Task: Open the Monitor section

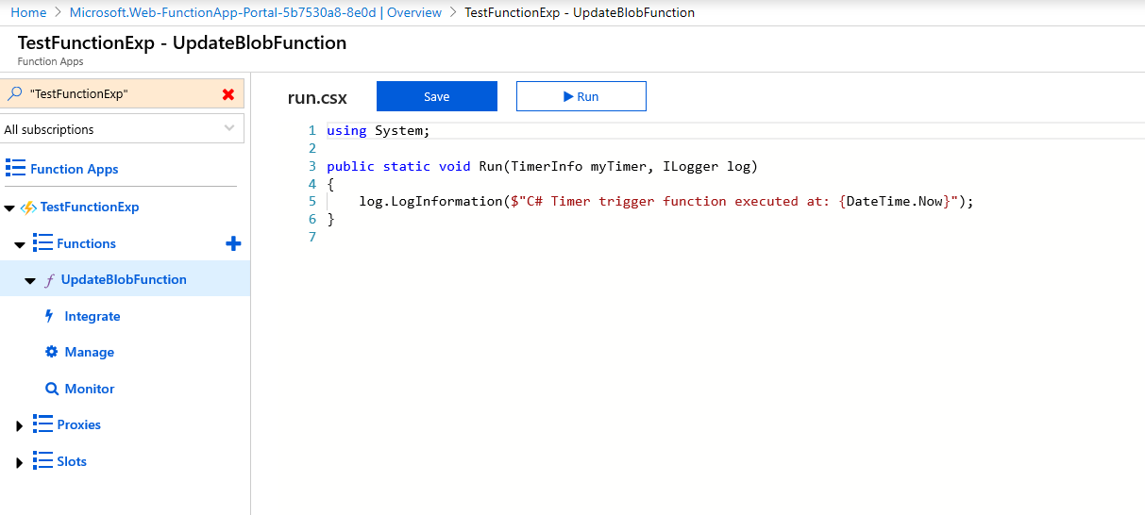Action: [90, 389]
